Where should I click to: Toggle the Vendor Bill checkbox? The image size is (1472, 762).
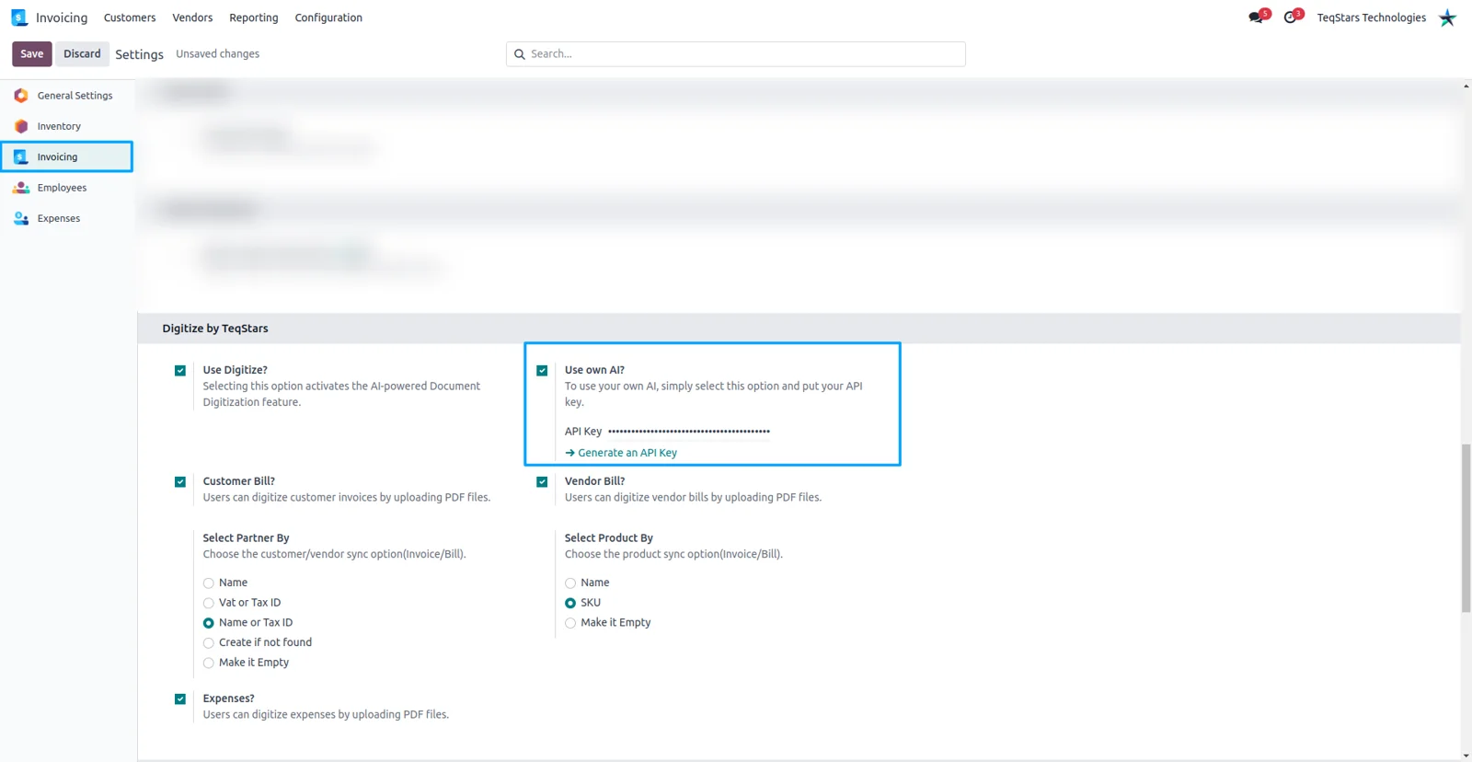(x=542, y=482)
